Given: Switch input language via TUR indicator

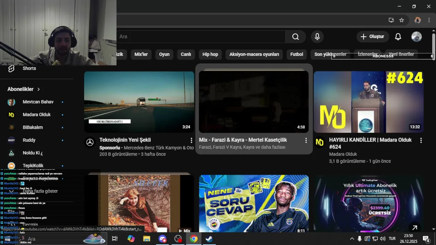Looking at the screenshot, I should [392, 239].
